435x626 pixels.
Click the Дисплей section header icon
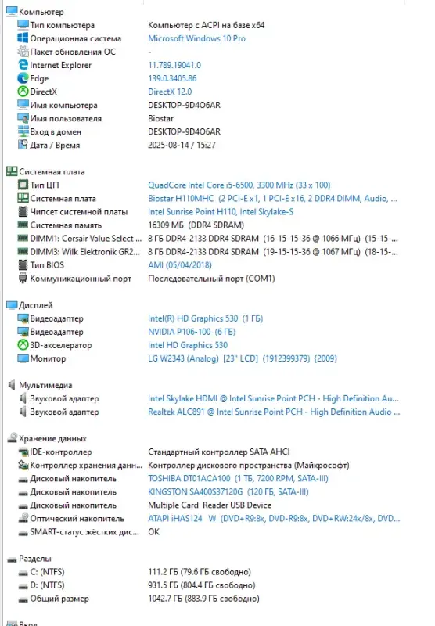pyautogui.click(x=12, y=305)
